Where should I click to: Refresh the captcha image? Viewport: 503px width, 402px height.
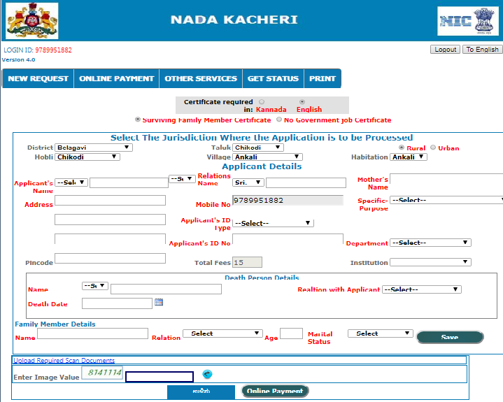pos(207,374)
